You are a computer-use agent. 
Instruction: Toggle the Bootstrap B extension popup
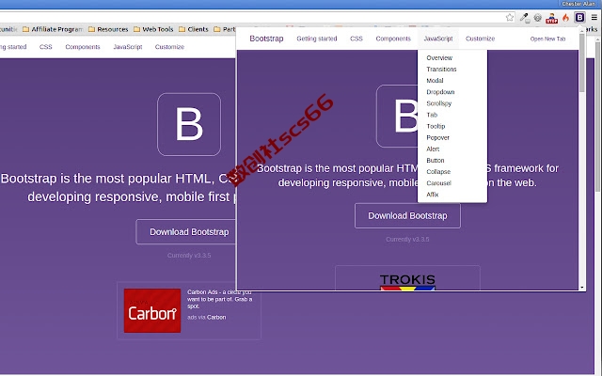click(x=579, y=17)
